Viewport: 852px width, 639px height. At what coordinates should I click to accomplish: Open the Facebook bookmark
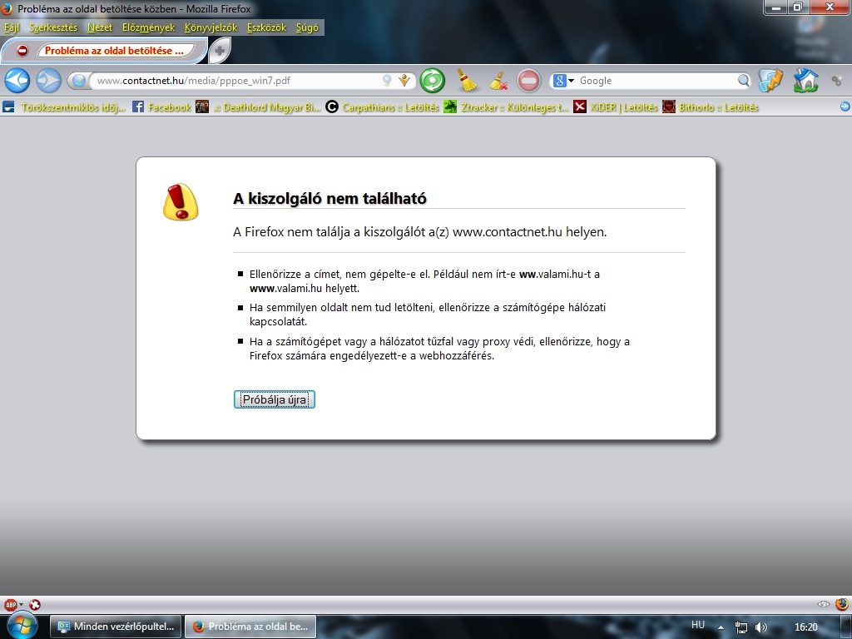(x=161, y=107)
